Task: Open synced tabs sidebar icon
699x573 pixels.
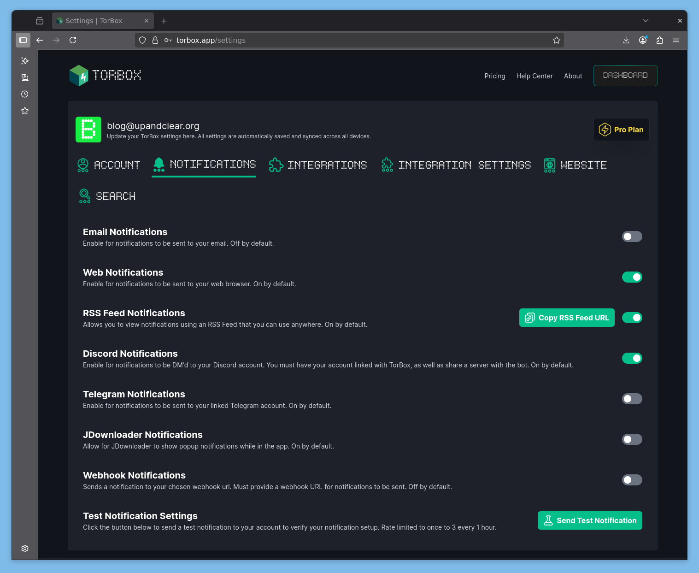Action: pyautogui.click(x=25, y=77)
